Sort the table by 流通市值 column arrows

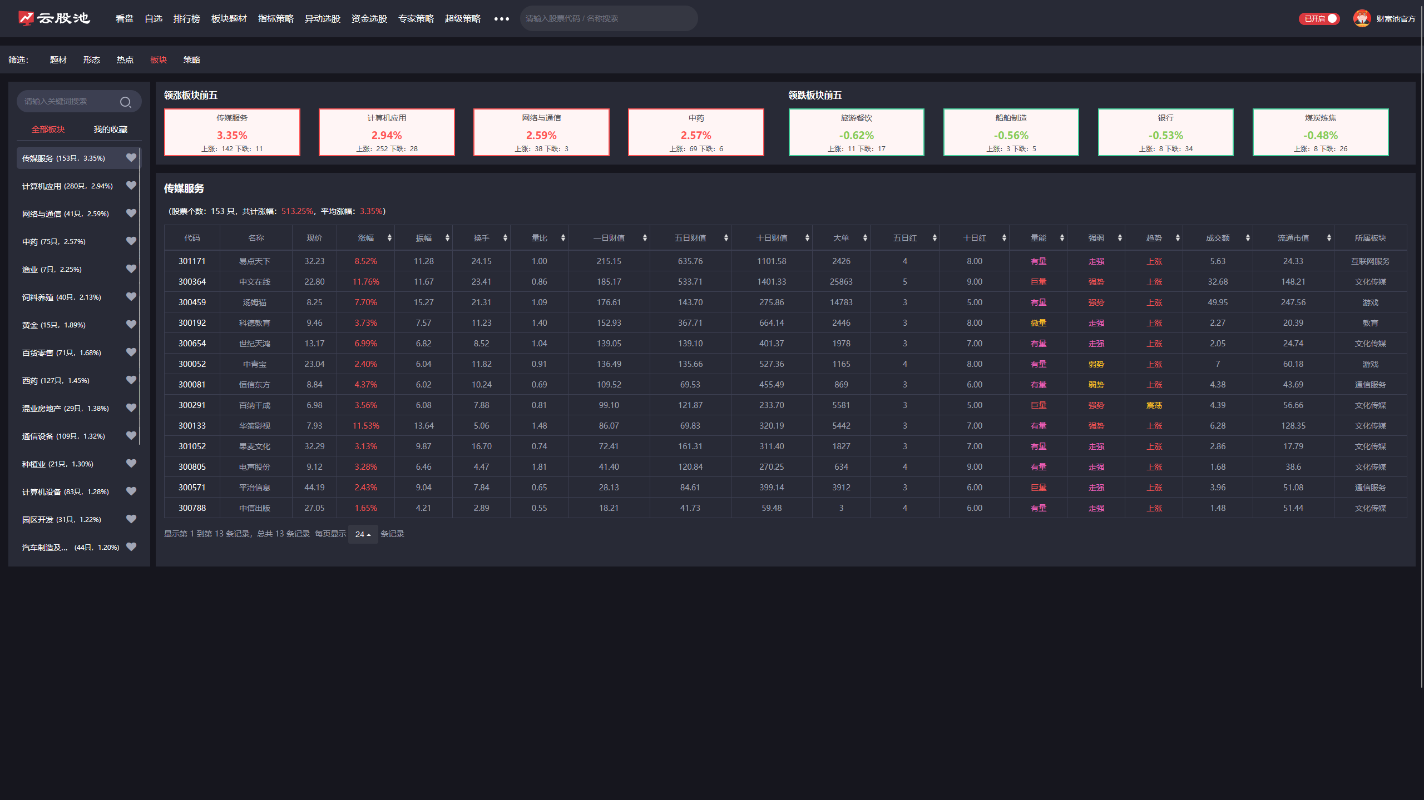point(1329,238)
